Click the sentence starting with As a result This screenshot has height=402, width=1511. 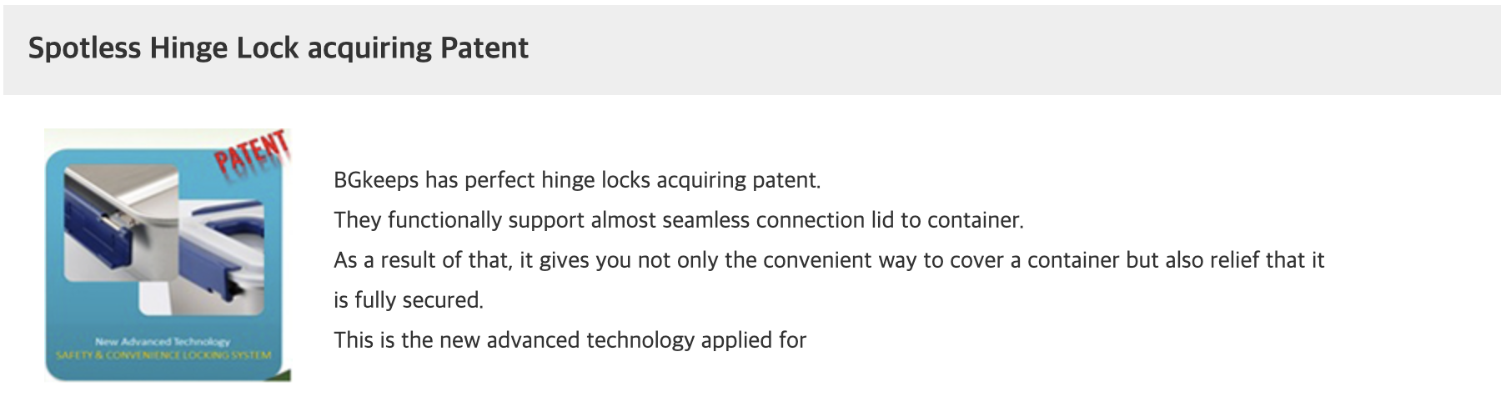pos(828,260)
